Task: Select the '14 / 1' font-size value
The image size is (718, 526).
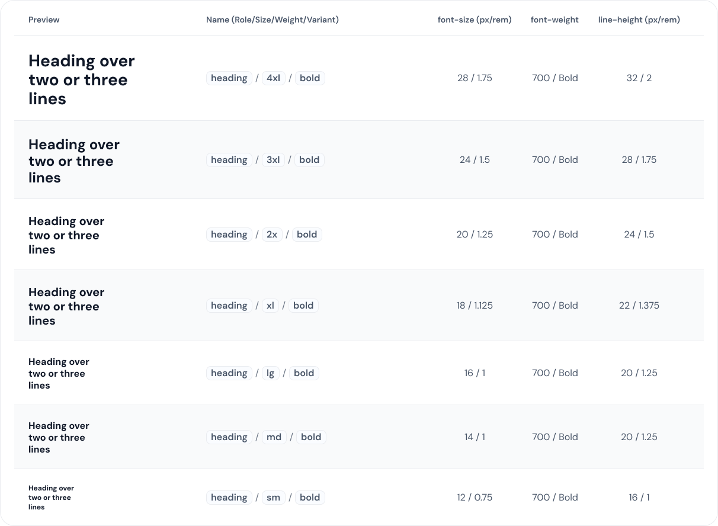Action: pos(475,437)
